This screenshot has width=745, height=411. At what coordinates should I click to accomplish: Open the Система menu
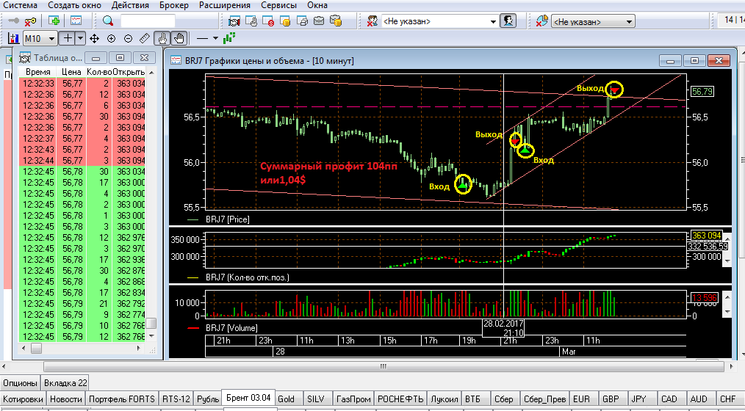[20, 5]
